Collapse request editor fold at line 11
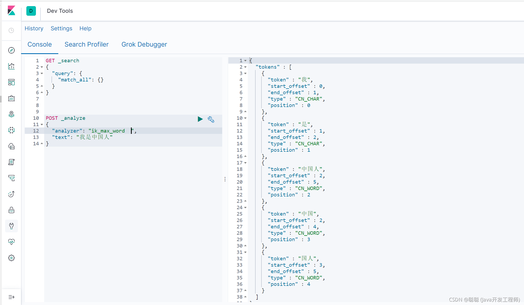The image size is (524, 305). tap(42, 125)
